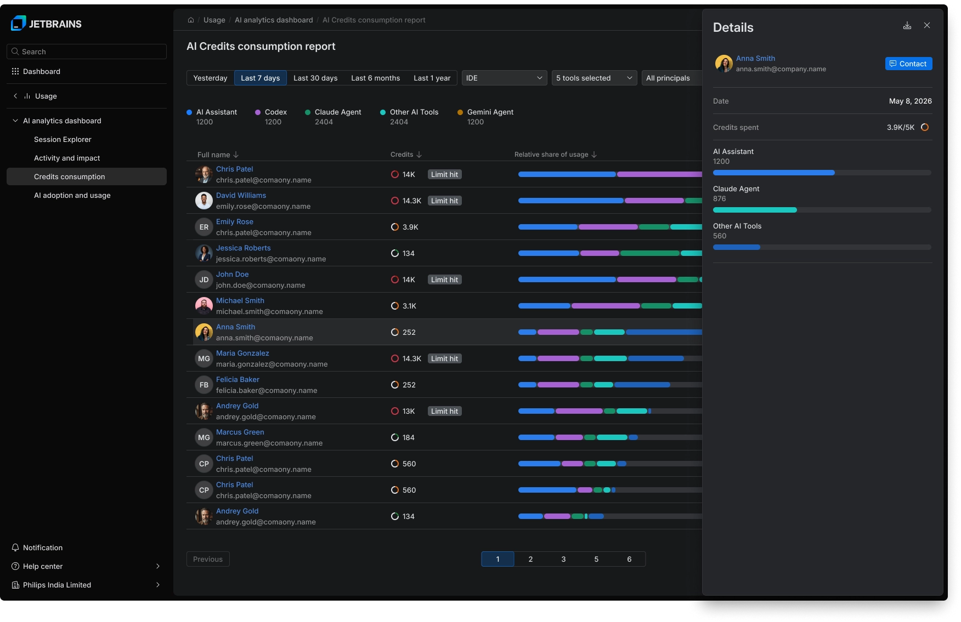This screenshot has height=622, width=961.
Task: Open the IDE dropdown
Action: tap(505, 78)
